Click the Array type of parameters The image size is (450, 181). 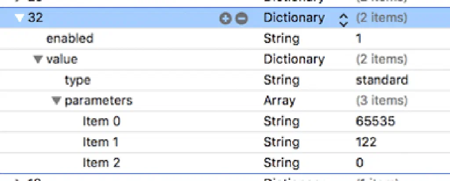click(x=279, y=101)
